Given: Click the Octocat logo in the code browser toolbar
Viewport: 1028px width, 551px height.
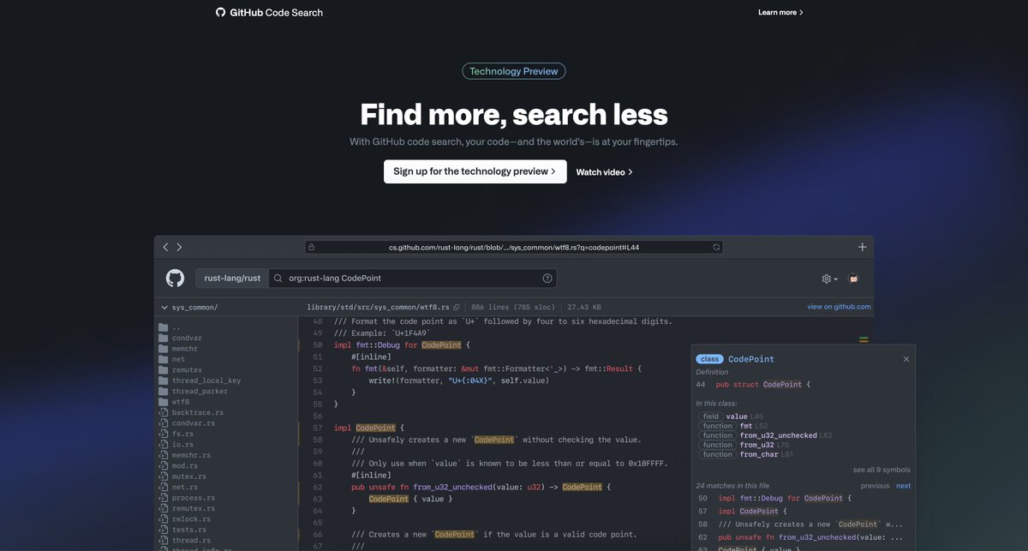Looking at the screenshot, I should coord(174,277).
